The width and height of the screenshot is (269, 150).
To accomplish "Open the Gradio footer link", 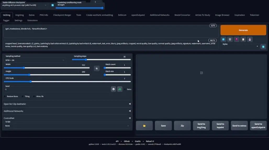I will [138, 141].
